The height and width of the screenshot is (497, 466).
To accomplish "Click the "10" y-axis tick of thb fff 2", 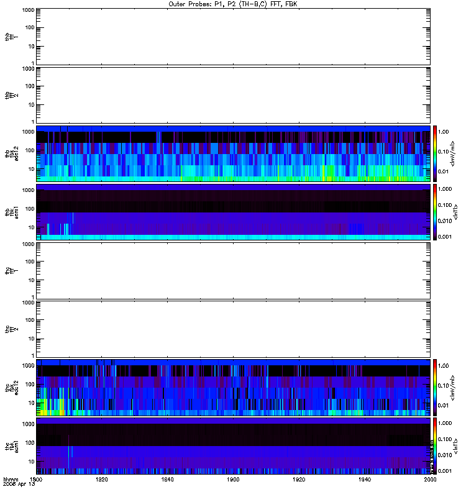I will [x=32, y=105].
